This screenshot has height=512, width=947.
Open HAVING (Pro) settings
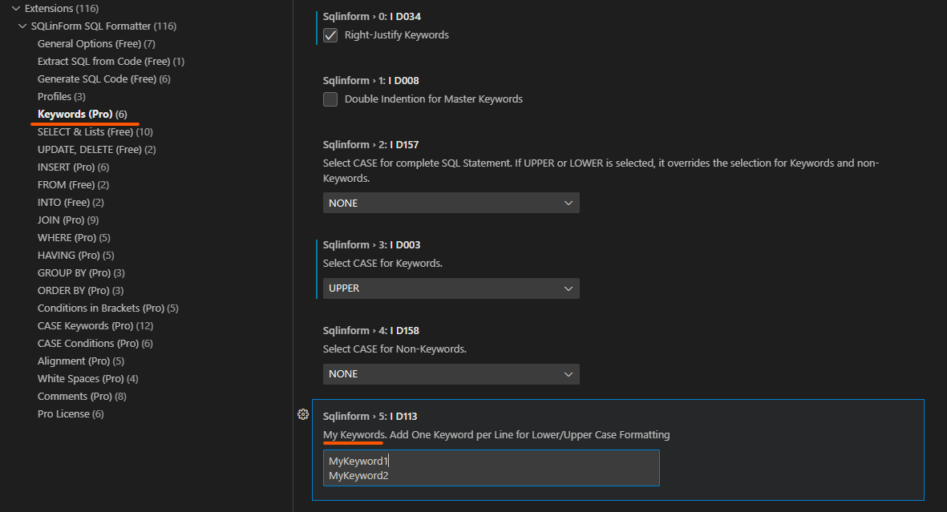75,255
